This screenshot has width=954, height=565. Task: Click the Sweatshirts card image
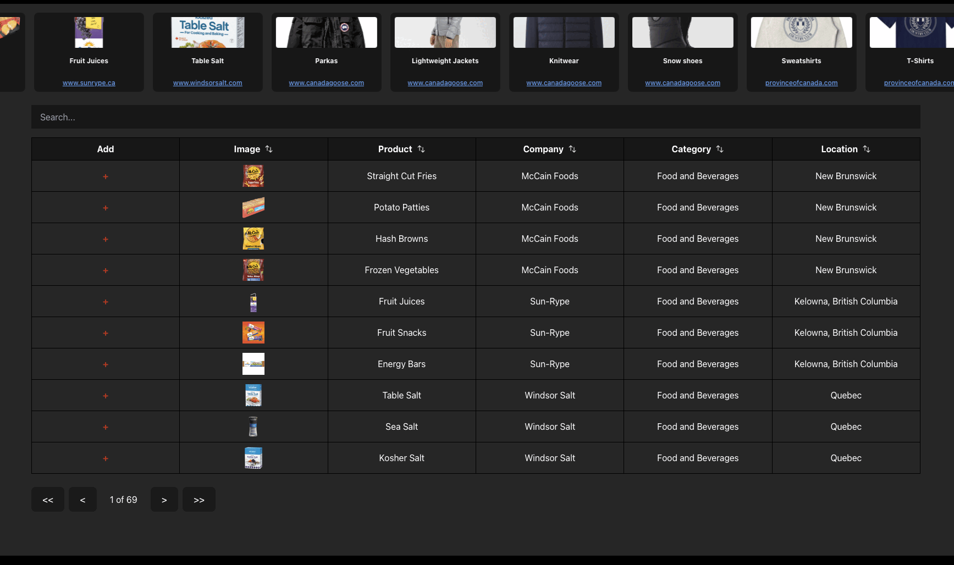802,32
